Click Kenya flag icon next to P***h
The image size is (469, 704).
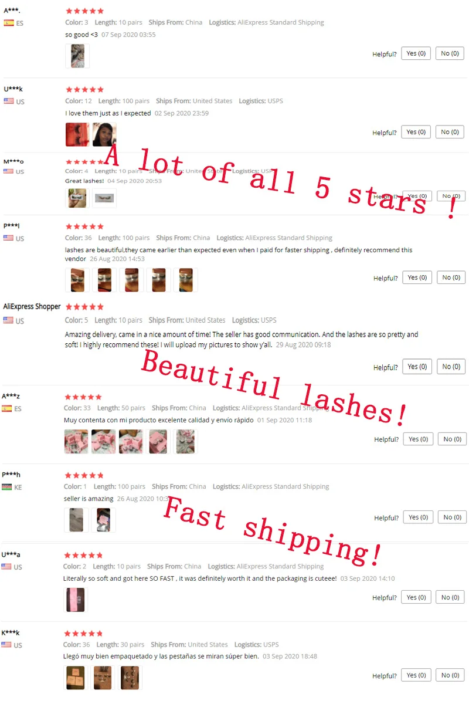click(7, 487)
